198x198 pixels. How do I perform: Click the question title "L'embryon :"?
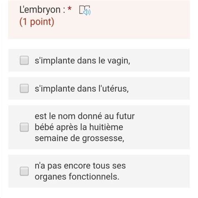coord(42,10)
